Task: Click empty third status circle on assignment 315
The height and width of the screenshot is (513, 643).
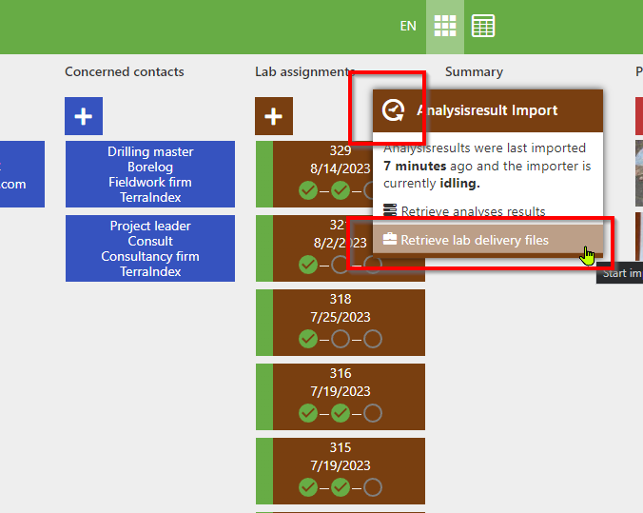Action: point(373,487)
